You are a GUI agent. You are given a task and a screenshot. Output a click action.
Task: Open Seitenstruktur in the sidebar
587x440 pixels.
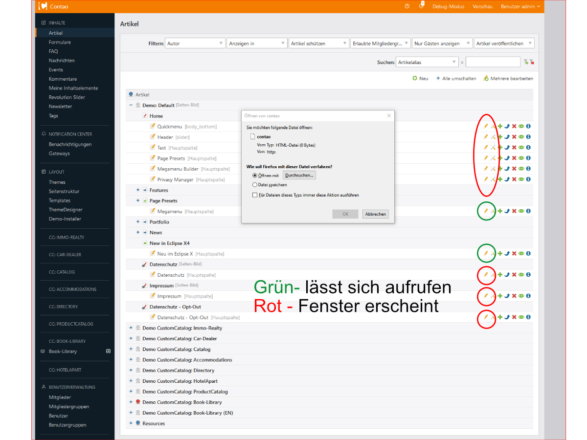(x=64, y=191)
